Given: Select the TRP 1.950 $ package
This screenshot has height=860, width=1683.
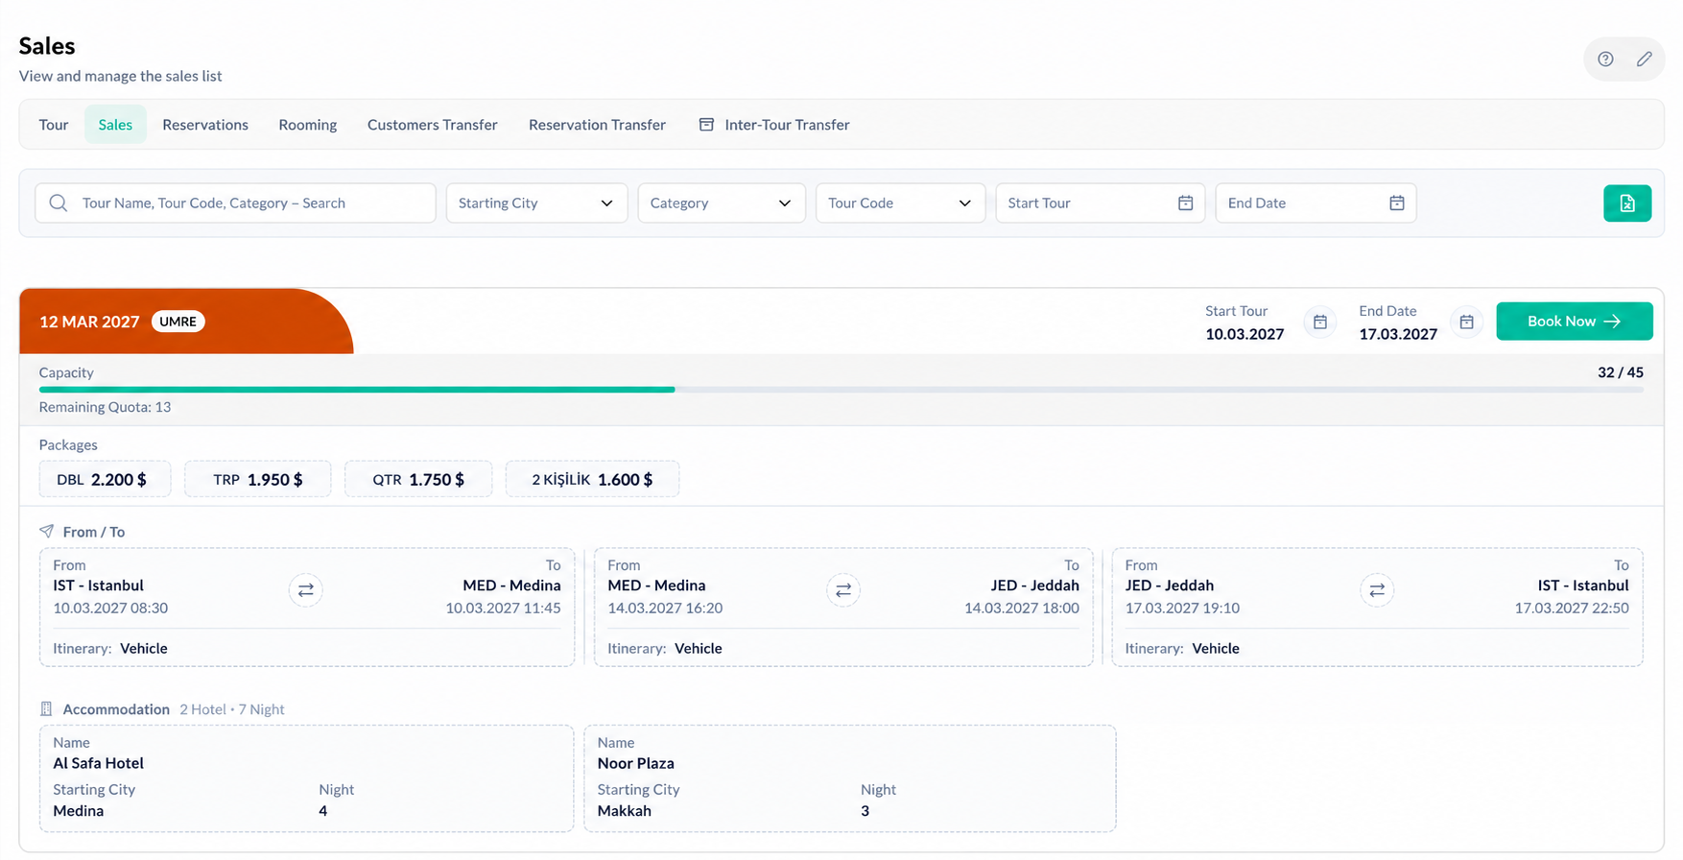Looking at the screenshot, I should coord(257,479).
